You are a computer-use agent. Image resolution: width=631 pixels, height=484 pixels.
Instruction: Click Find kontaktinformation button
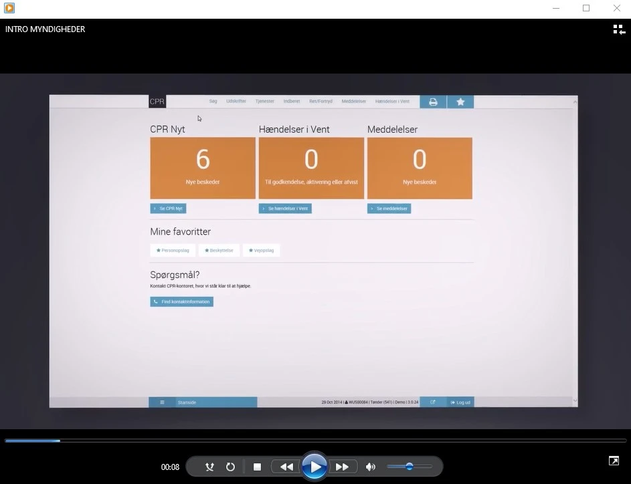pos(181,301)
